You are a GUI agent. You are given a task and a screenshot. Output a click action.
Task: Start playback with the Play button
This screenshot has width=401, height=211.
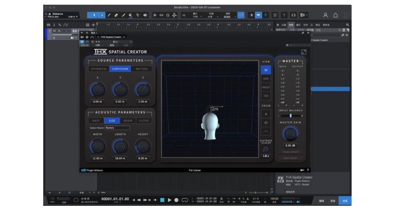tap(169, 200)
